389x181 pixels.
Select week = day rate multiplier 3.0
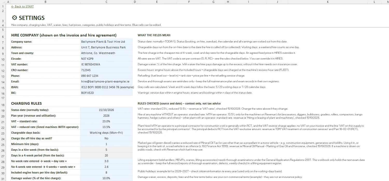106,161
